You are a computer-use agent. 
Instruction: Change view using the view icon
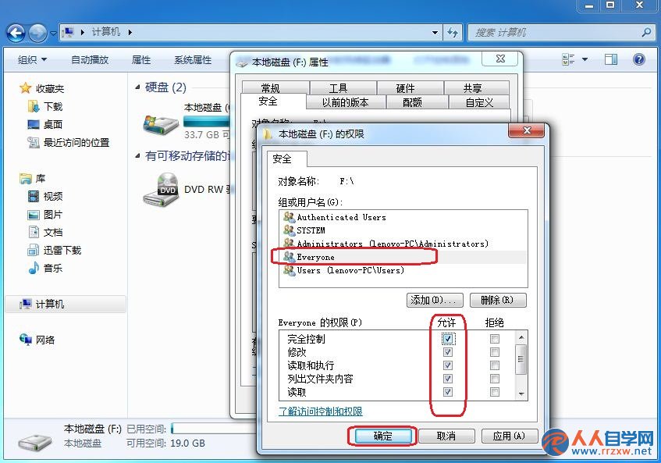pyautogui.click(x=568, y=59)
